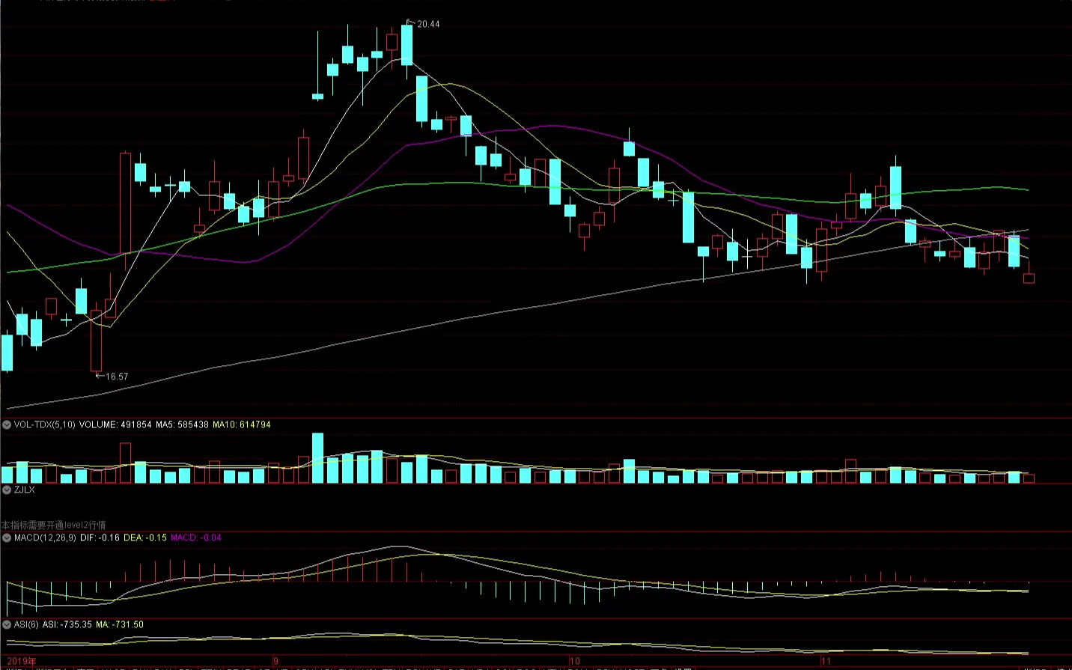Screen dimensions: 1072x670
Task: Select the candlestick at the 20.44 peak
Action: coord(407,45)
